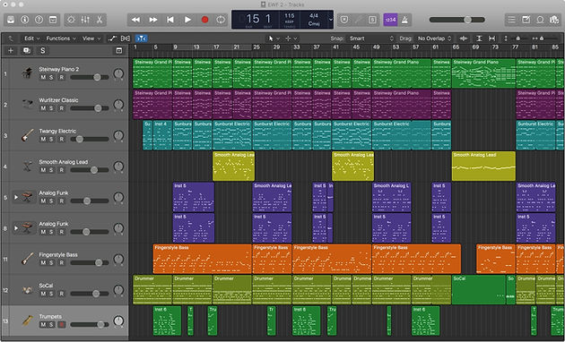This screenshot has width=565, height=342.
Task: Click the pan knob on Wurlitzer Classic track
Action: click(118, 105)
